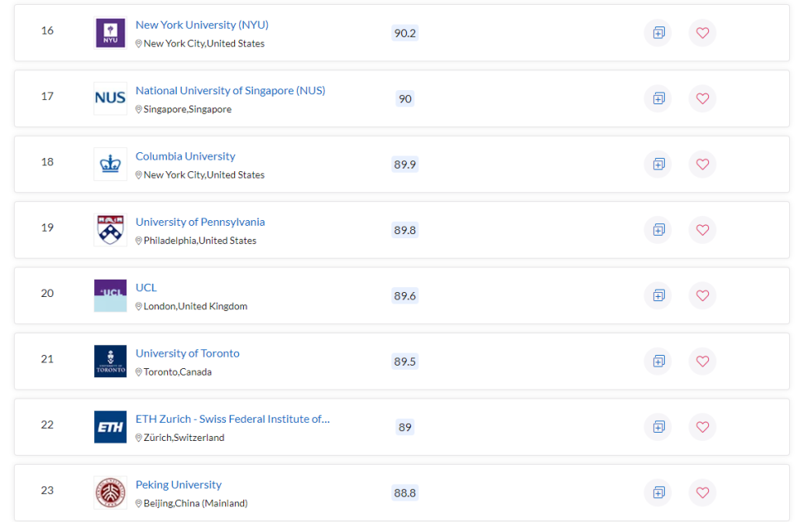This screenshot has height=522, width=799.
Task: Click score 90 for NUS
Action: pyautogui.click(x=405, y=99)
